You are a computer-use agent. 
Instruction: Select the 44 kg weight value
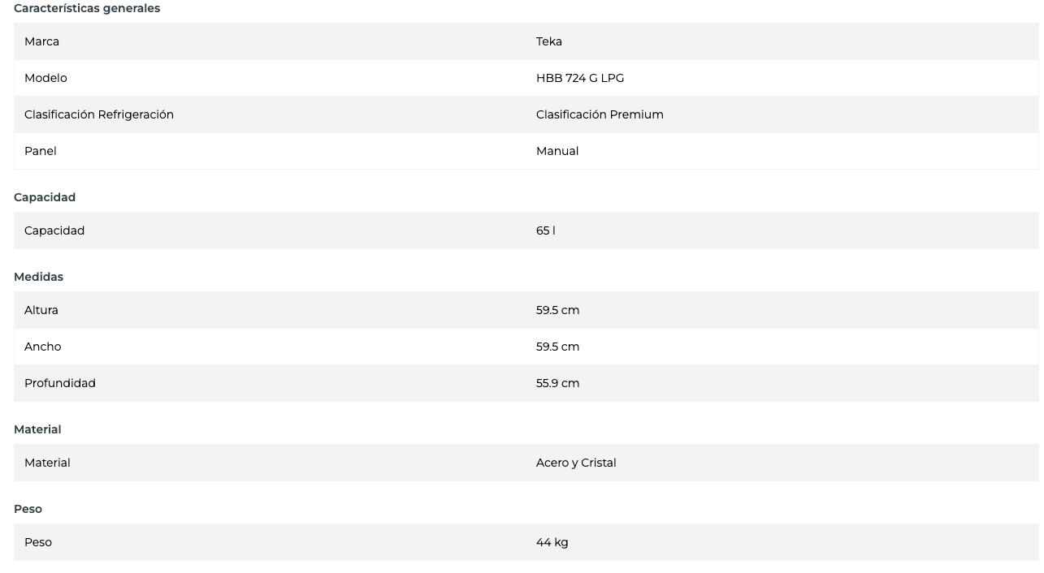(552, 542)
